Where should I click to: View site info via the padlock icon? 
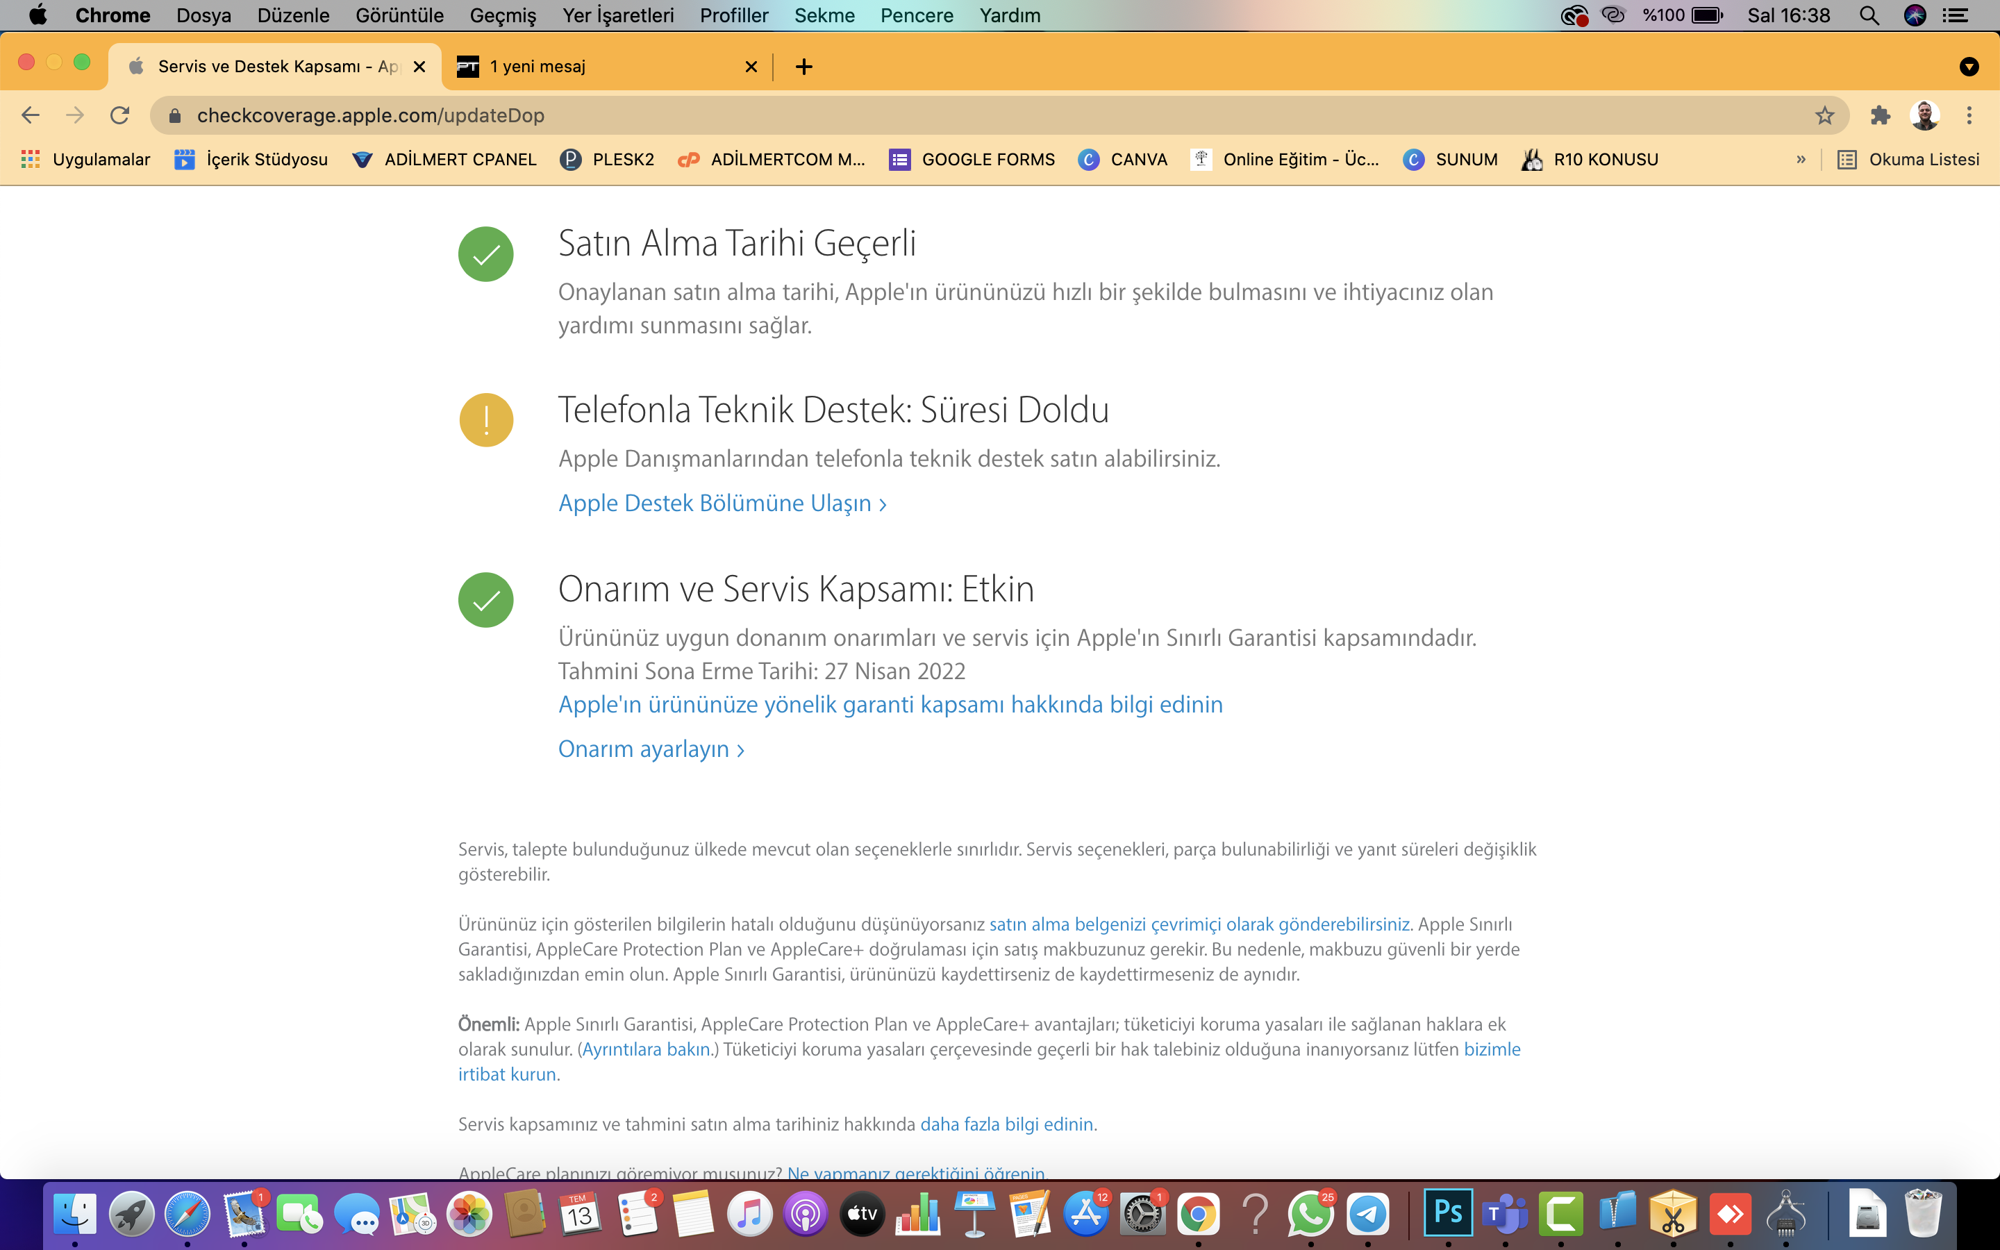point(174,116)
